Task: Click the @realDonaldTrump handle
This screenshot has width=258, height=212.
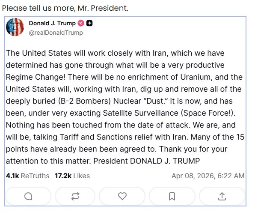Action: [x=56, y=33]
